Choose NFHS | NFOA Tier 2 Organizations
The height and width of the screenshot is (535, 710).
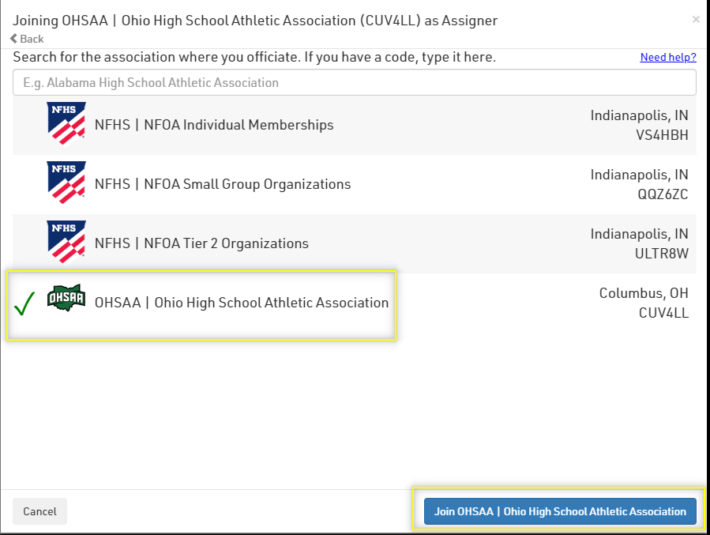pos(201,243)
